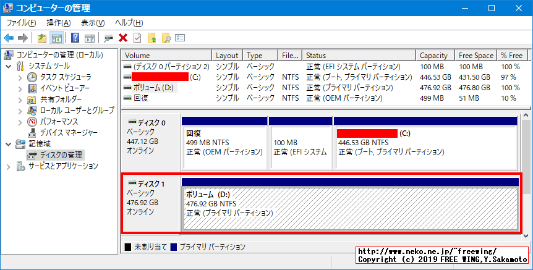This screenshot has width=533, height=270.
Task: Click the 共有フォルダー icon
Action: (32, 99)
